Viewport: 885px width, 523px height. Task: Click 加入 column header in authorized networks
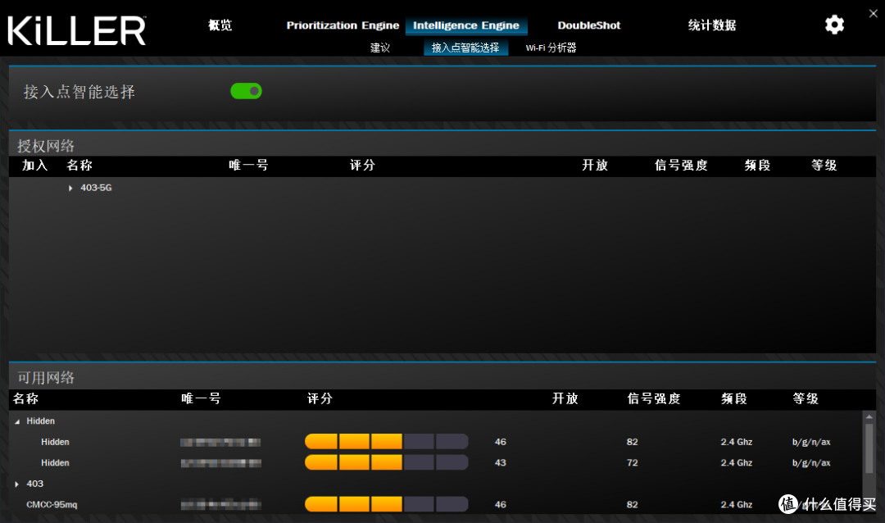tap(34, 166)
